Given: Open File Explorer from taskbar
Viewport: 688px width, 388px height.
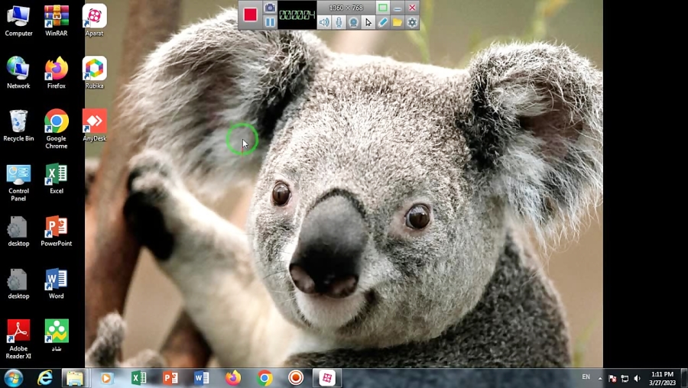Looking at the screenshot, I should pyautogui.click(x=75, y=378).
